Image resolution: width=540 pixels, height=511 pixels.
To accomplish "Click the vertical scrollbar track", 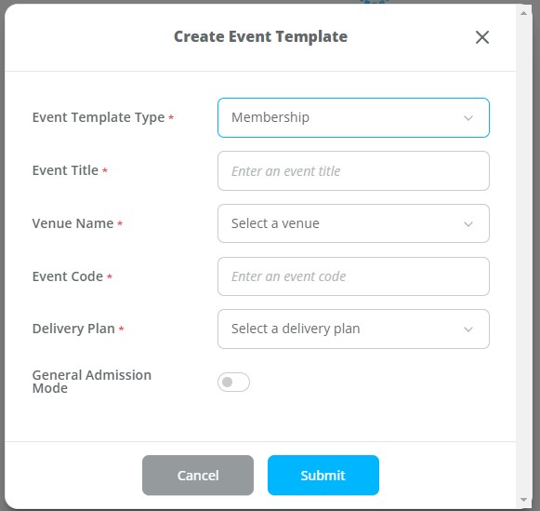I will pyautogui.click(x=524, y=256).
